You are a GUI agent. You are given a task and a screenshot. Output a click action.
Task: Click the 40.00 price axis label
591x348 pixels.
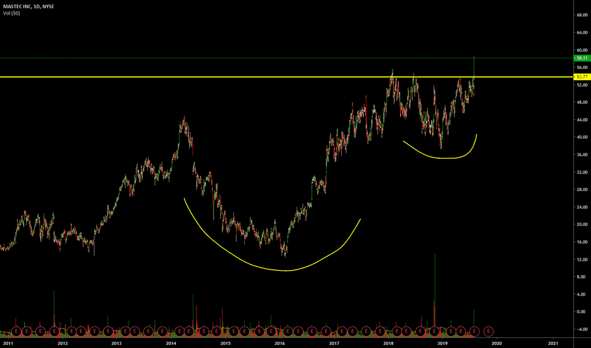point(581,137)
